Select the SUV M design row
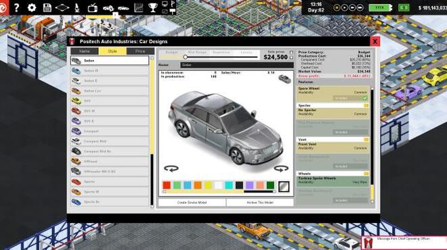The image size is (447, 250). (110, 111)
